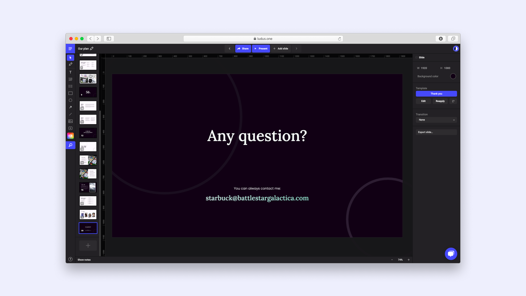Expand the Export slide menu
Image resolution: width=526 pixels, height=296 pixels.
pyautogui.click(x=436, y=132)
